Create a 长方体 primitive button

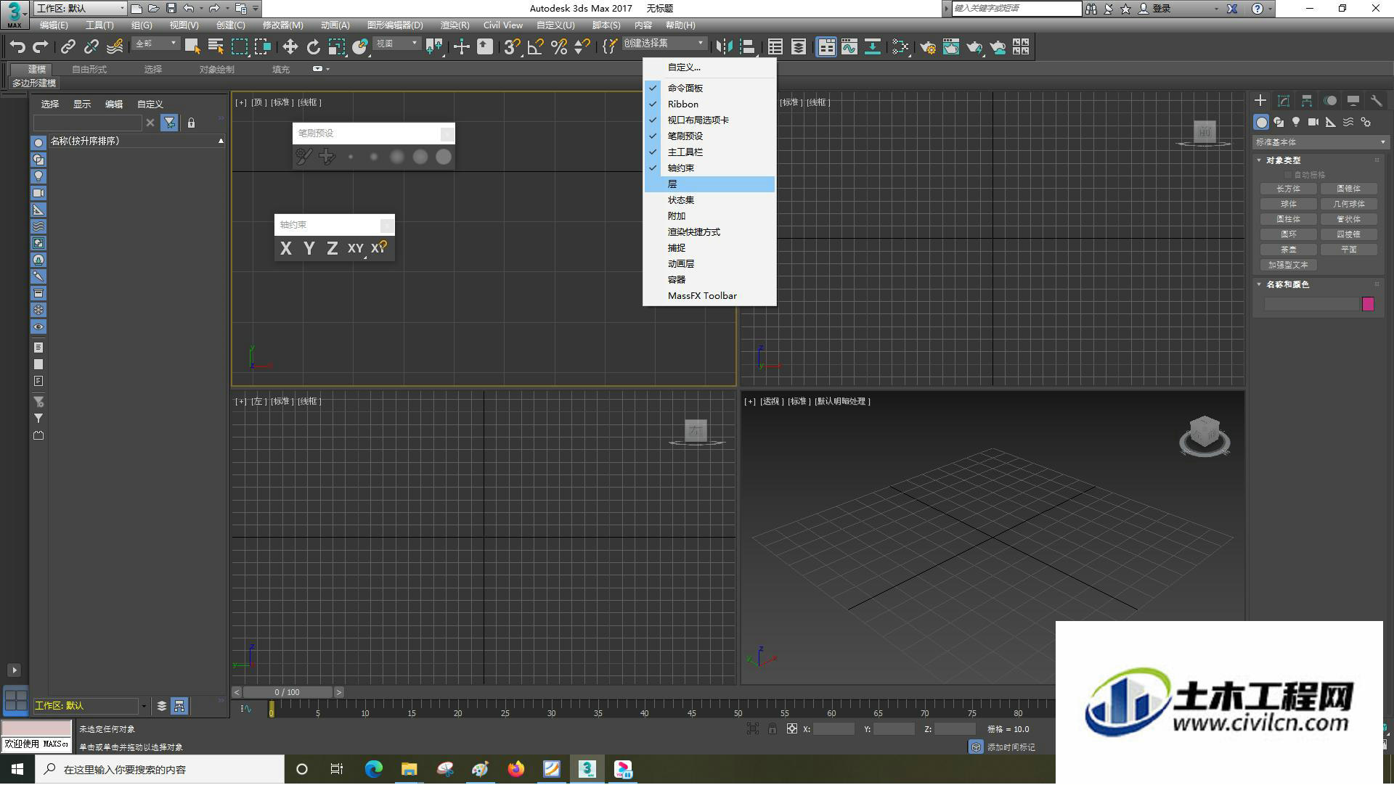[1288, 189]
